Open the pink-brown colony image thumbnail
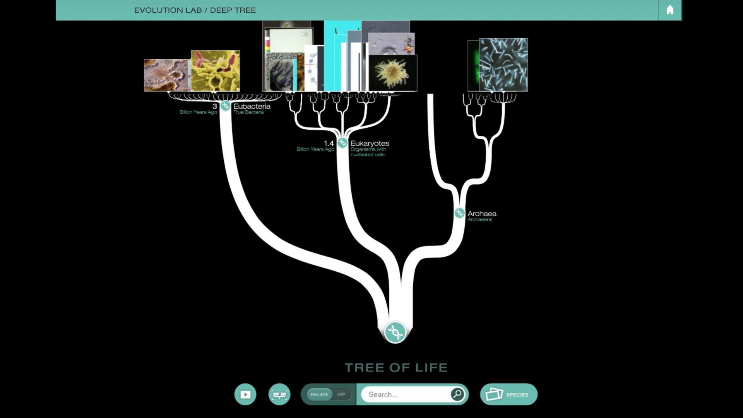Viewport: 743px width, 418px height. tap(166, 75)
